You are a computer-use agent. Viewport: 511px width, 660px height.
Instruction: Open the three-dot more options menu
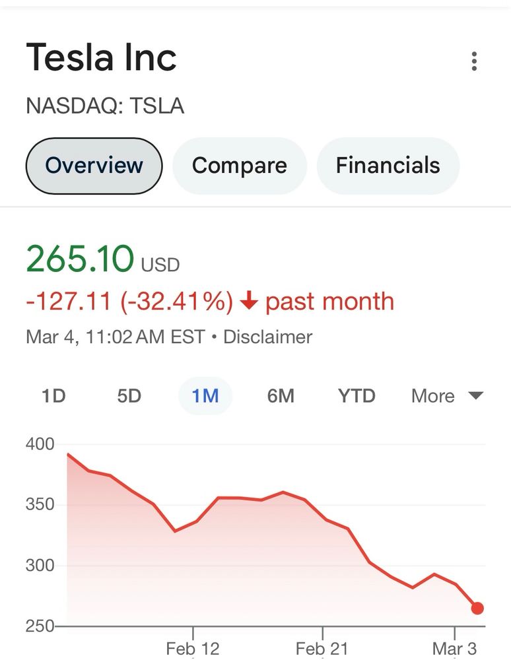click(474, 62)
